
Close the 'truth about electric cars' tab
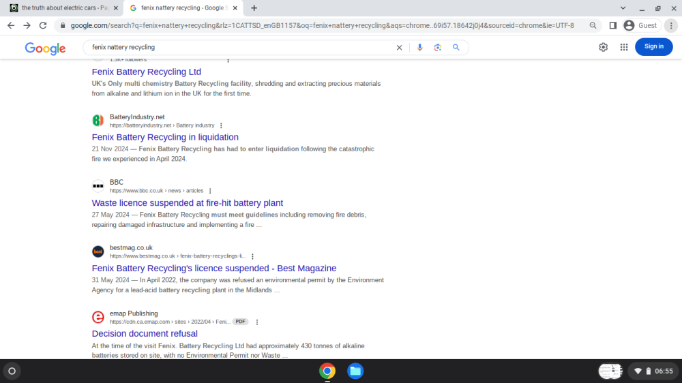116,7
